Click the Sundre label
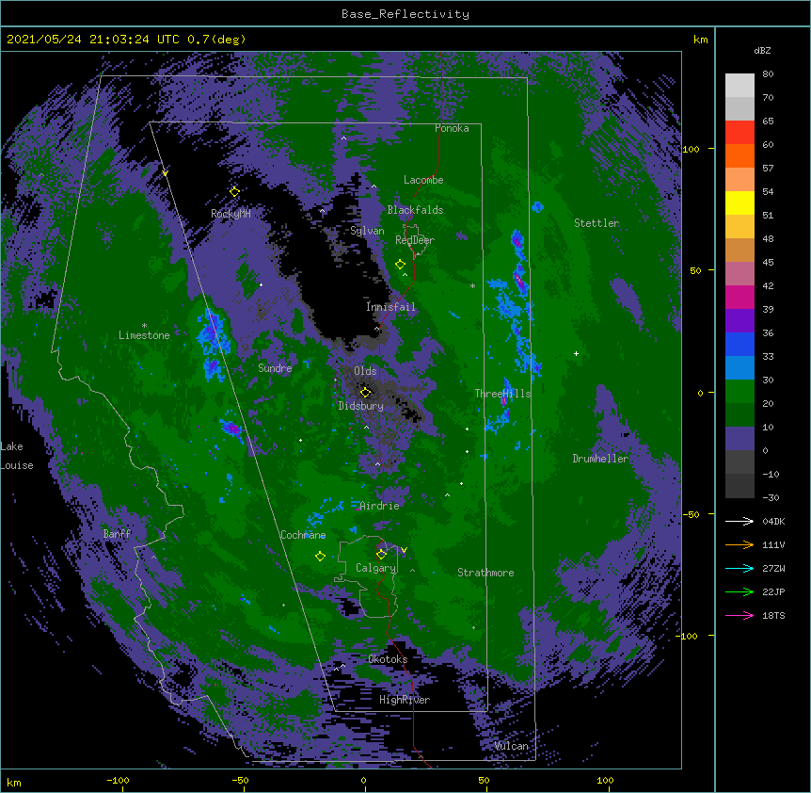This screenshot has height=793, width=811. 275,368
